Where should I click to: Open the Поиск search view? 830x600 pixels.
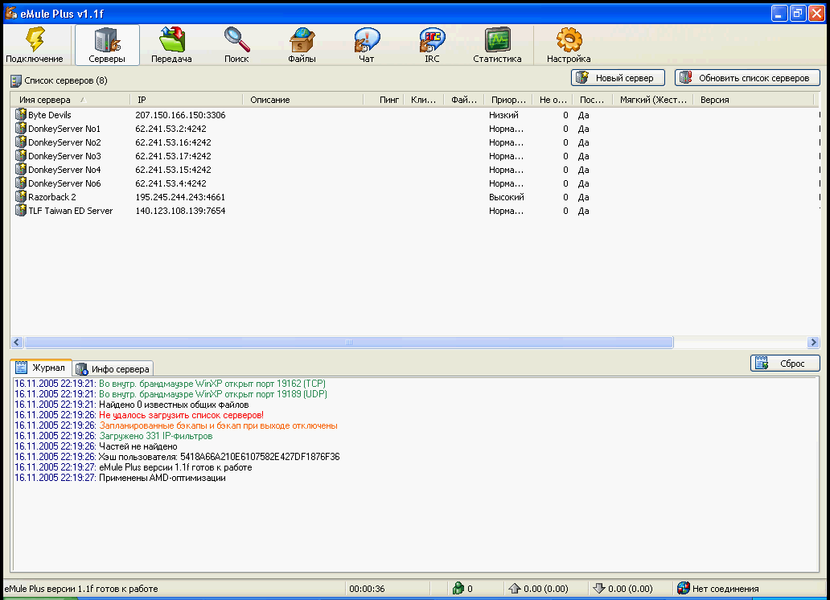click(x=236, y=46)
